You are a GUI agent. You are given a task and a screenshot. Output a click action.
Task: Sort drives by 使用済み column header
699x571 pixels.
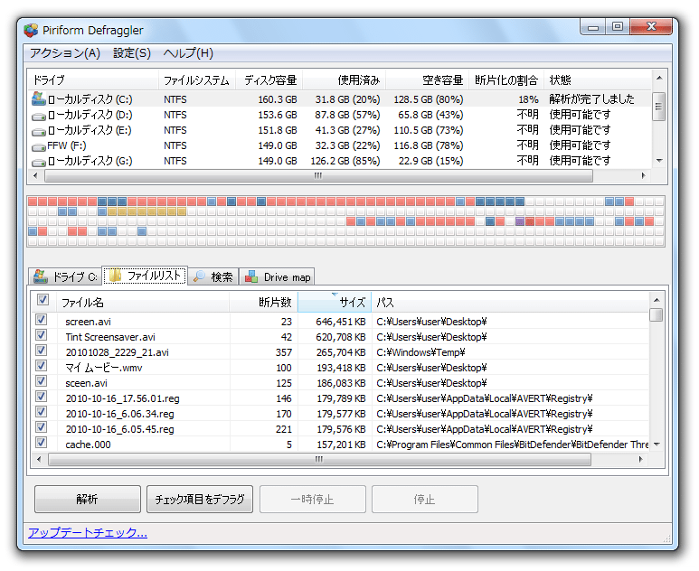(x=345, y=80)
